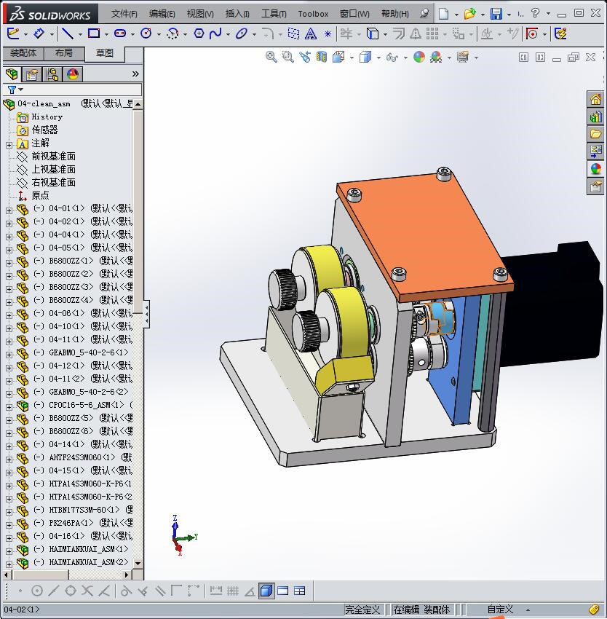The width and height of the screenshot is (607, 619).
Task: Open the PropertyManager tab
Action: 32,74
